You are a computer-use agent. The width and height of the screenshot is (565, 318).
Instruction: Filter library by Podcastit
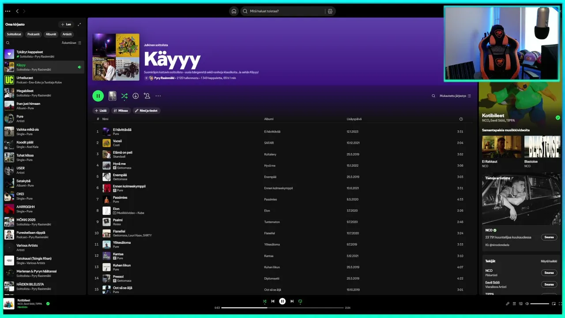(x=34, y=34)
